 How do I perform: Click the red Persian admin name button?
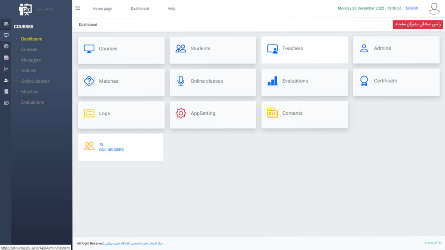click(417, 24)
